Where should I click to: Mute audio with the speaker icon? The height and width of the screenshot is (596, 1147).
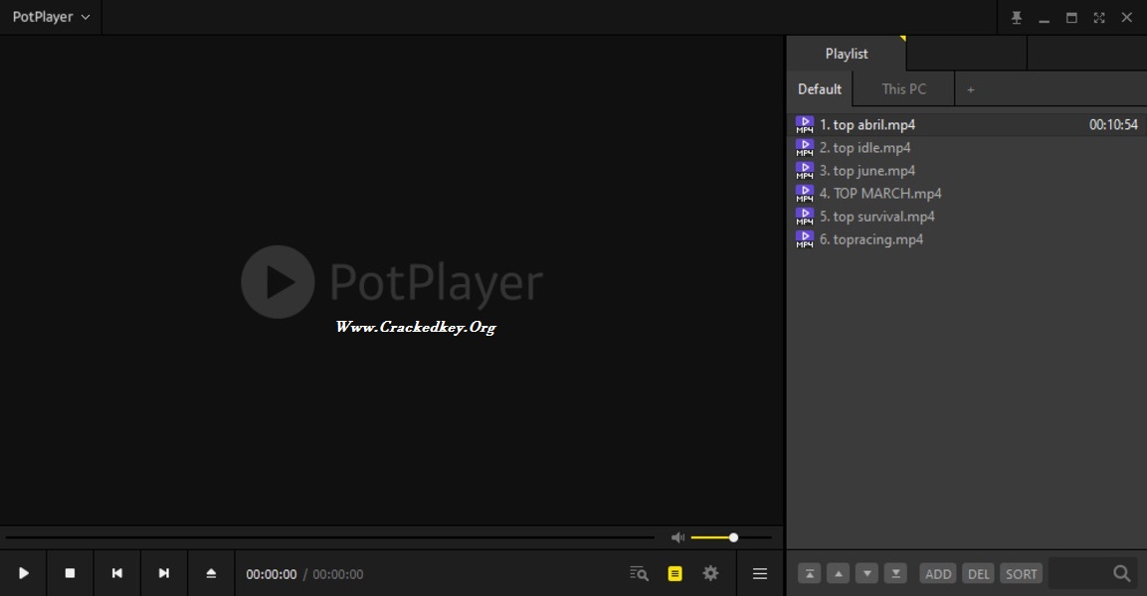(678, 537)
